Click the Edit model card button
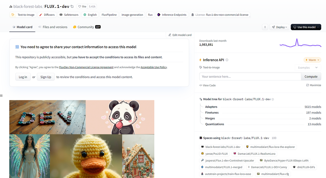326x178 pixels. coord(180,35)
